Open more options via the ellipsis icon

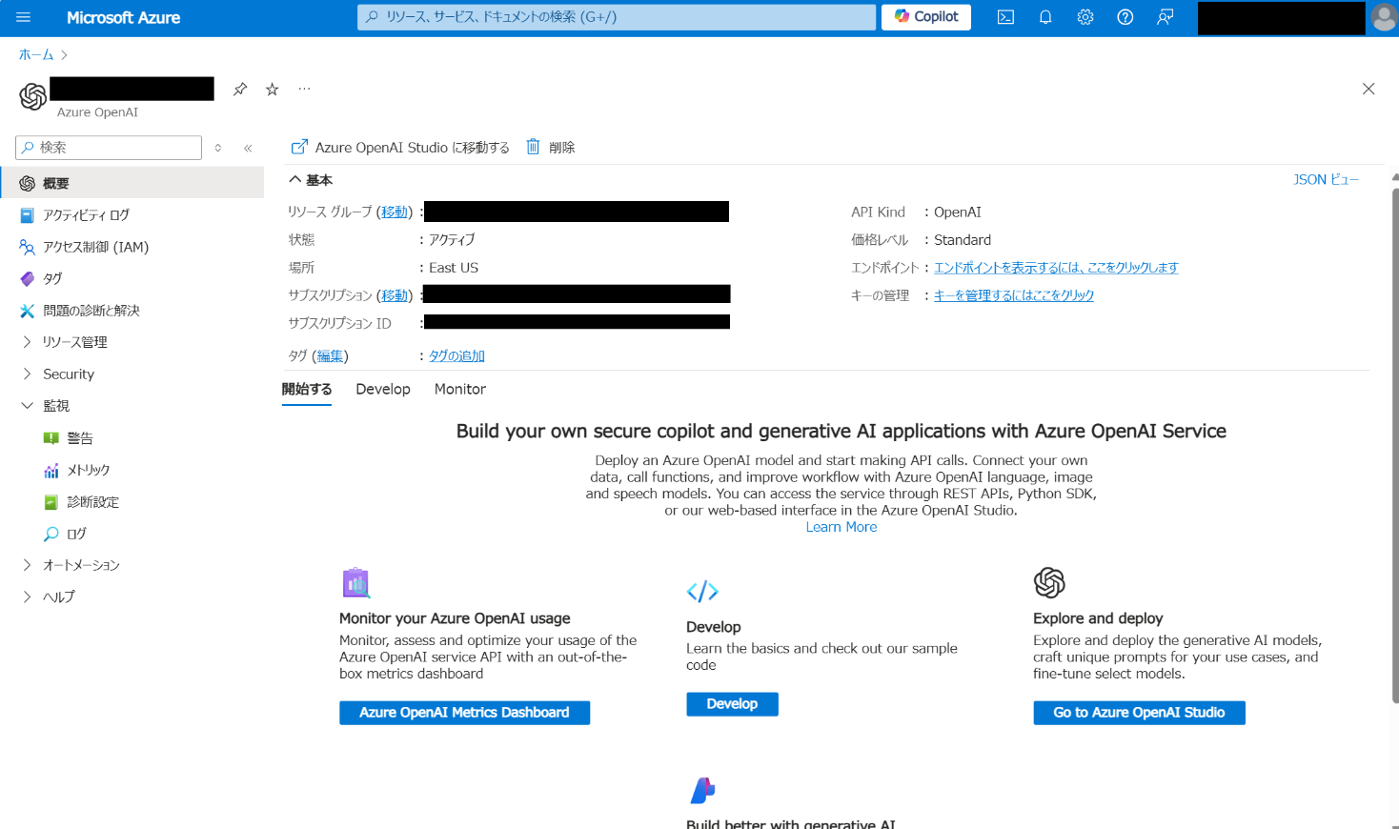click(304, 89)
